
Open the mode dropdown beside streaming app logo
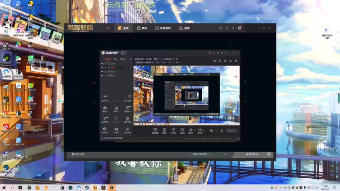pos(123,53)
